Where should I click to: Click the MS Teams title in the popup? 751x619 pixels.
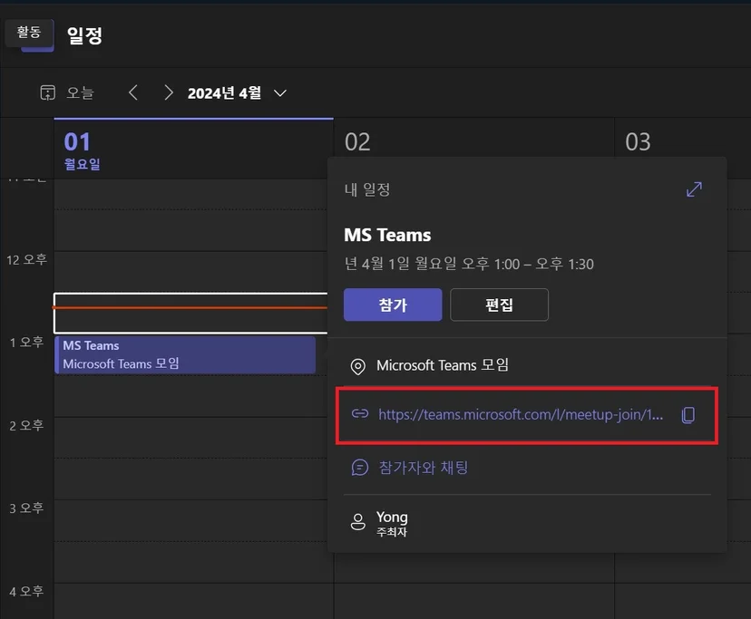387,235
